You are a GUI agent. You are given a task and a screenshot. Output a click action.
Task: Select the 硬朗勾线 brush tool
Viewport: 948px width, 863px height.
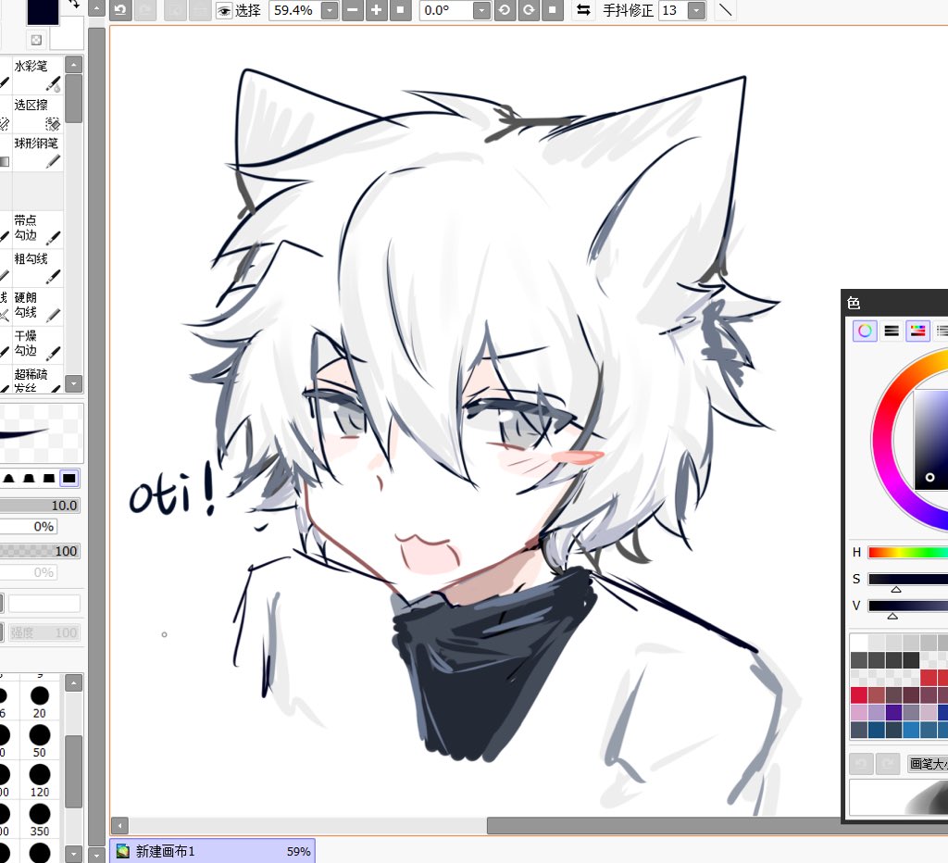coord(37,306)
